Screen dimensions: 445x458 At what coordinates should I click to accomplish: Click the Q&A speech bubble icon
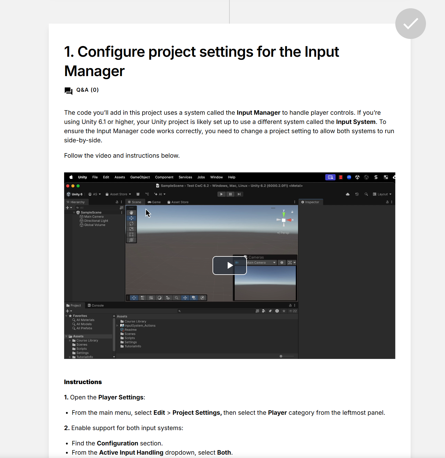point(68,91)
